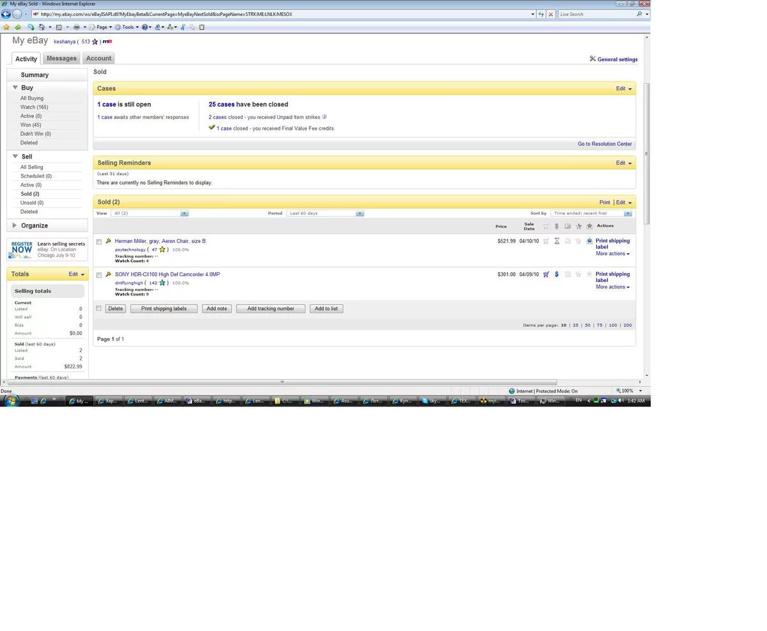Click the Live Search magnifier icon
767x631 pixels.
(x=639, y=14)
